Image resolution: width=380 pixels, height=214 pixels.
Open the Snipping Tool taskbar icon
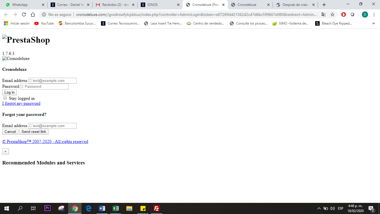click(x=61, y=208)
